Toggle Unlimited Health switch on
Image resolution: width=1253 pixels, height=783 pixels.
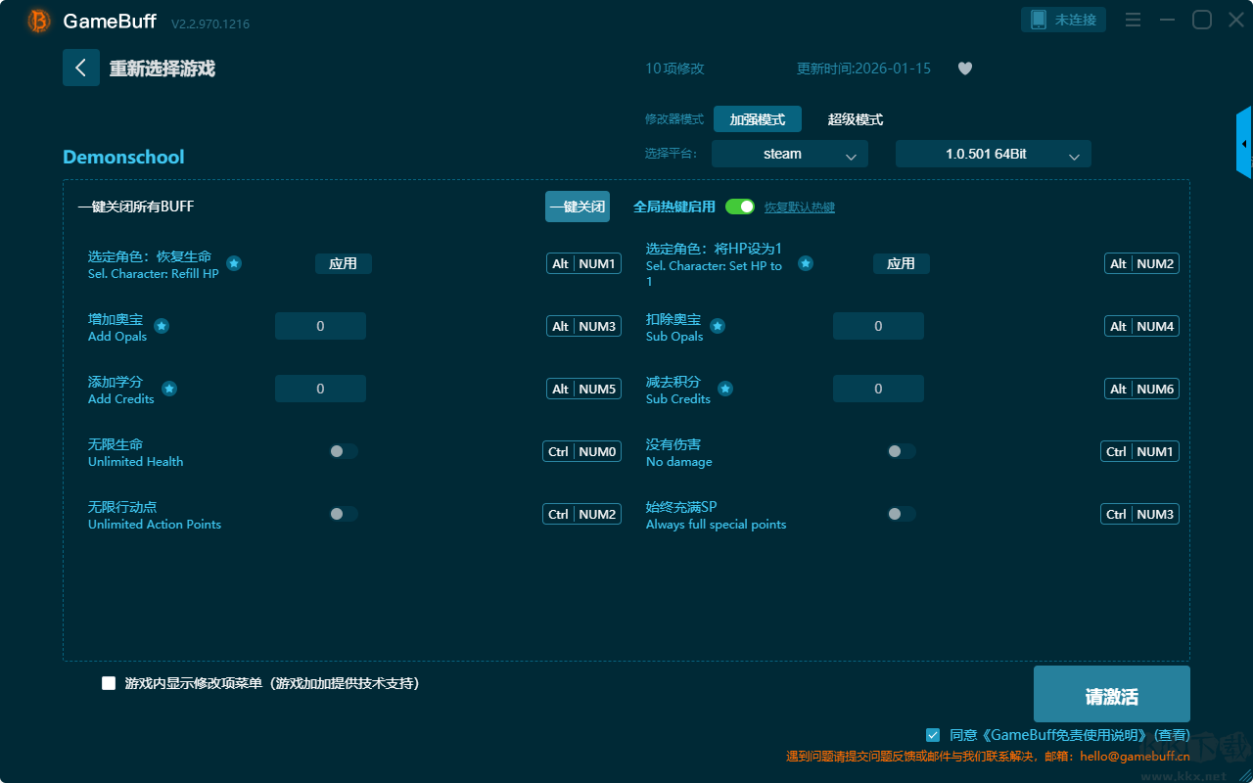(x=343, y=451)
